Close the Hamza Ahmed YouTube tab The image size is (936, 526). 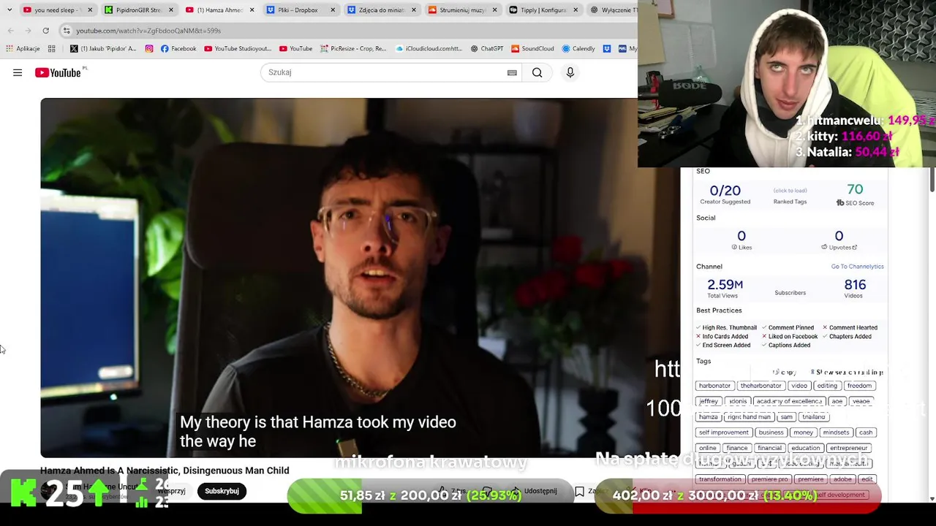pos(252,10)
